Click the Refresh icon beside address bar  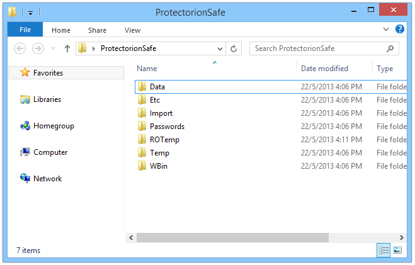tap(234, 48)
